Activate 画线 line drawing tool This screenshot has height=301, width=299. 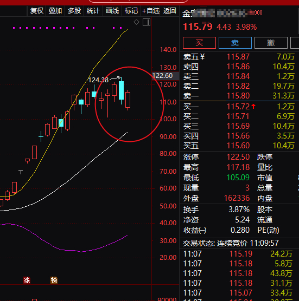[x=112, y=11]
